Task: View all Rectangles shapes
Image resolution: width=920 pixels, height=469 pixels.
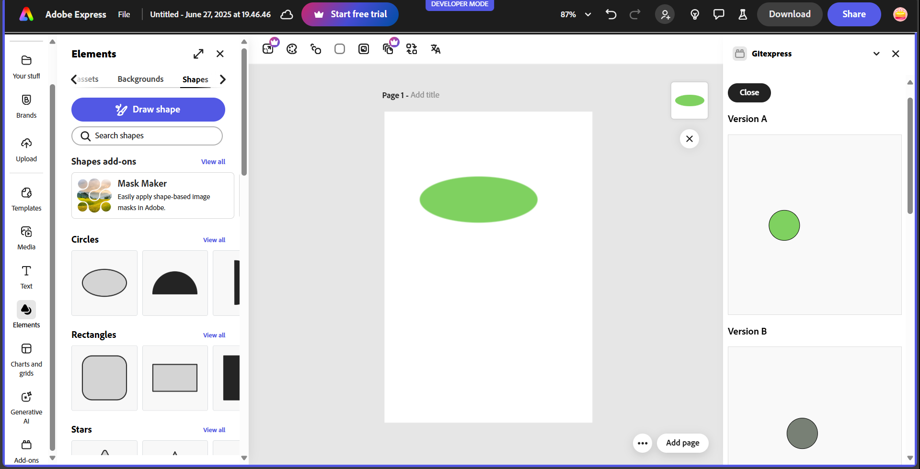Action: pos(214,335)
